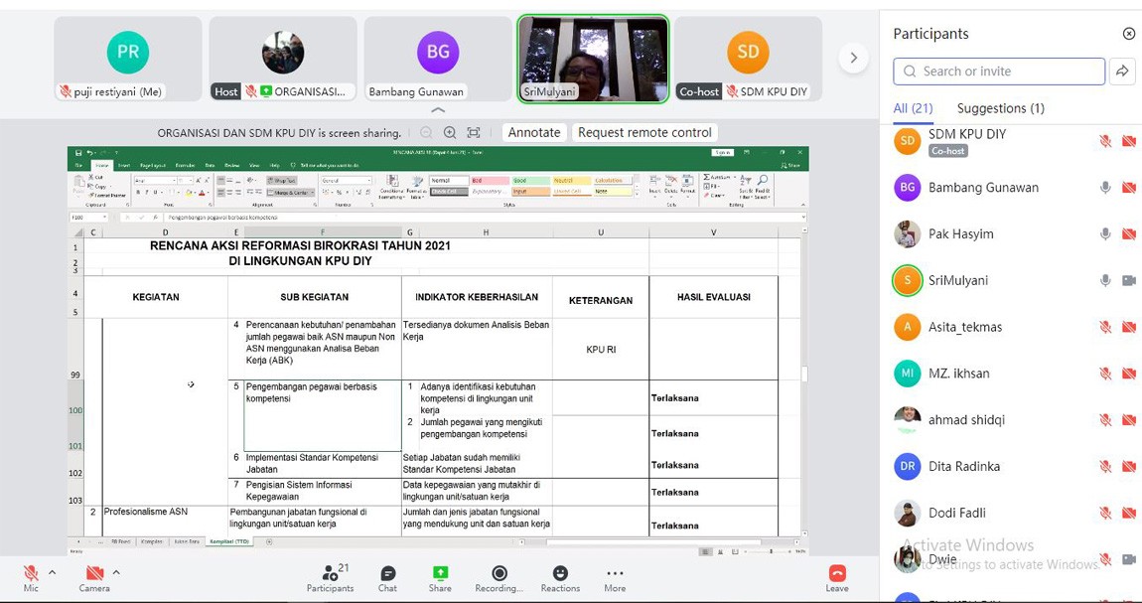Expand the Camera options arrow
Viewport: 1142px width, 603px height.
point(116,572)
